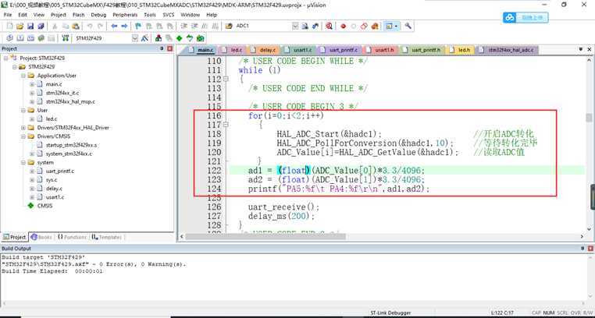Collapse the Application/User folder
The height and width of the screenshot is (318, 595).
[23, 76]
